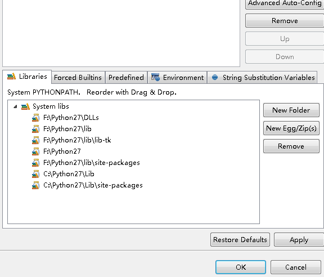Open String Substitution Variables tab
This screenshot has height=277, width=324.
click(x=262, y=78)
